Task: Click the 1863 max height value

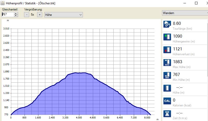Action: tap(178, 62)
